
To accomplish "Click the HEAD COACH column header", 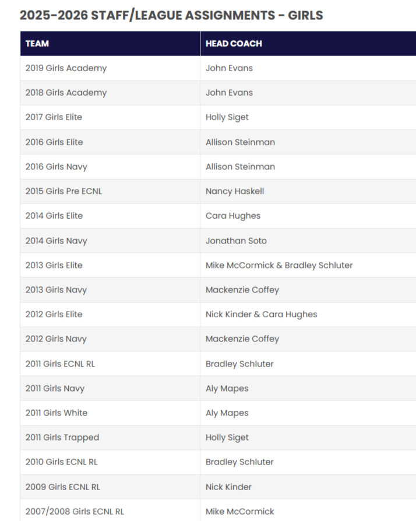I will (x=308, y=44).
